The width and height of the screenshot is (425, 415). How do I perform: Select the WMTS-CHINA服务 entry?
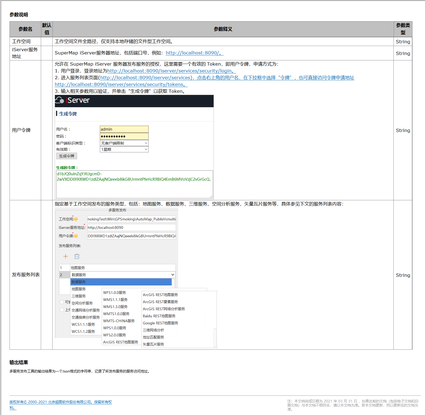119,321
